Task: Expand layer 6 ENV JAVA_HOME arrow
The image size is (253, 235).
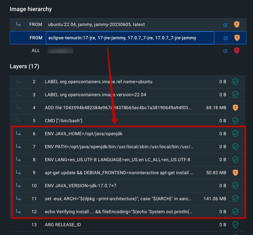Action: (x=18, y=134)
